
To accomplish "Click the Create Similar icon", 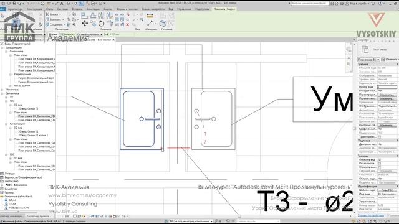I will coord(163,24).
